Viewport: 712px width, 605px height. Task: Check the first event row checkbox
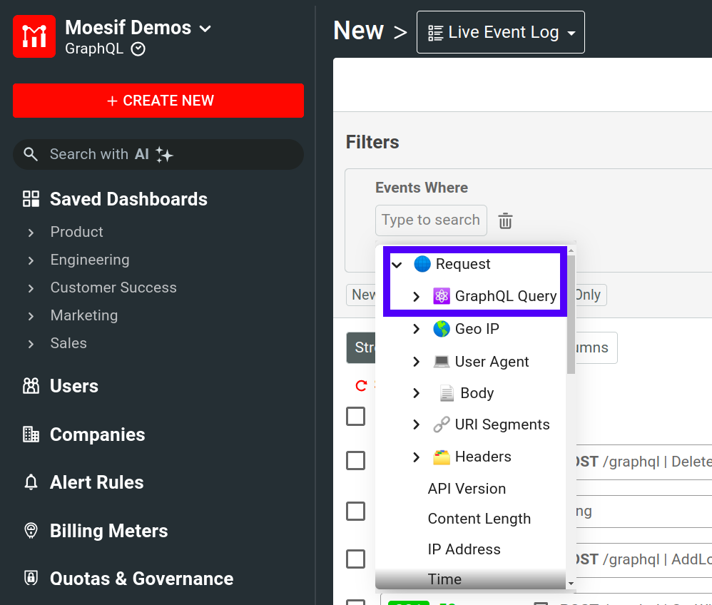click(355, 416)
